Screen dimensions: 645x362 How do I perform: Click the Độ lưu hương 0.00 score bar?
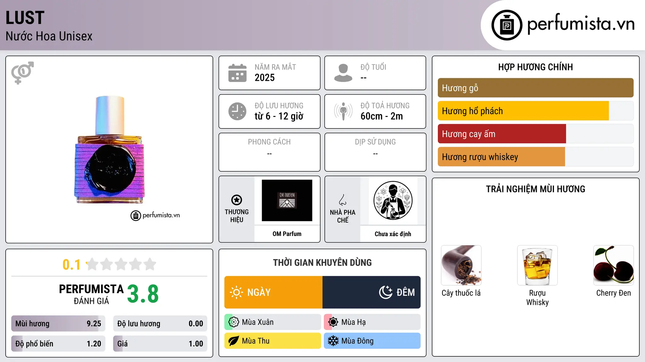160,324
